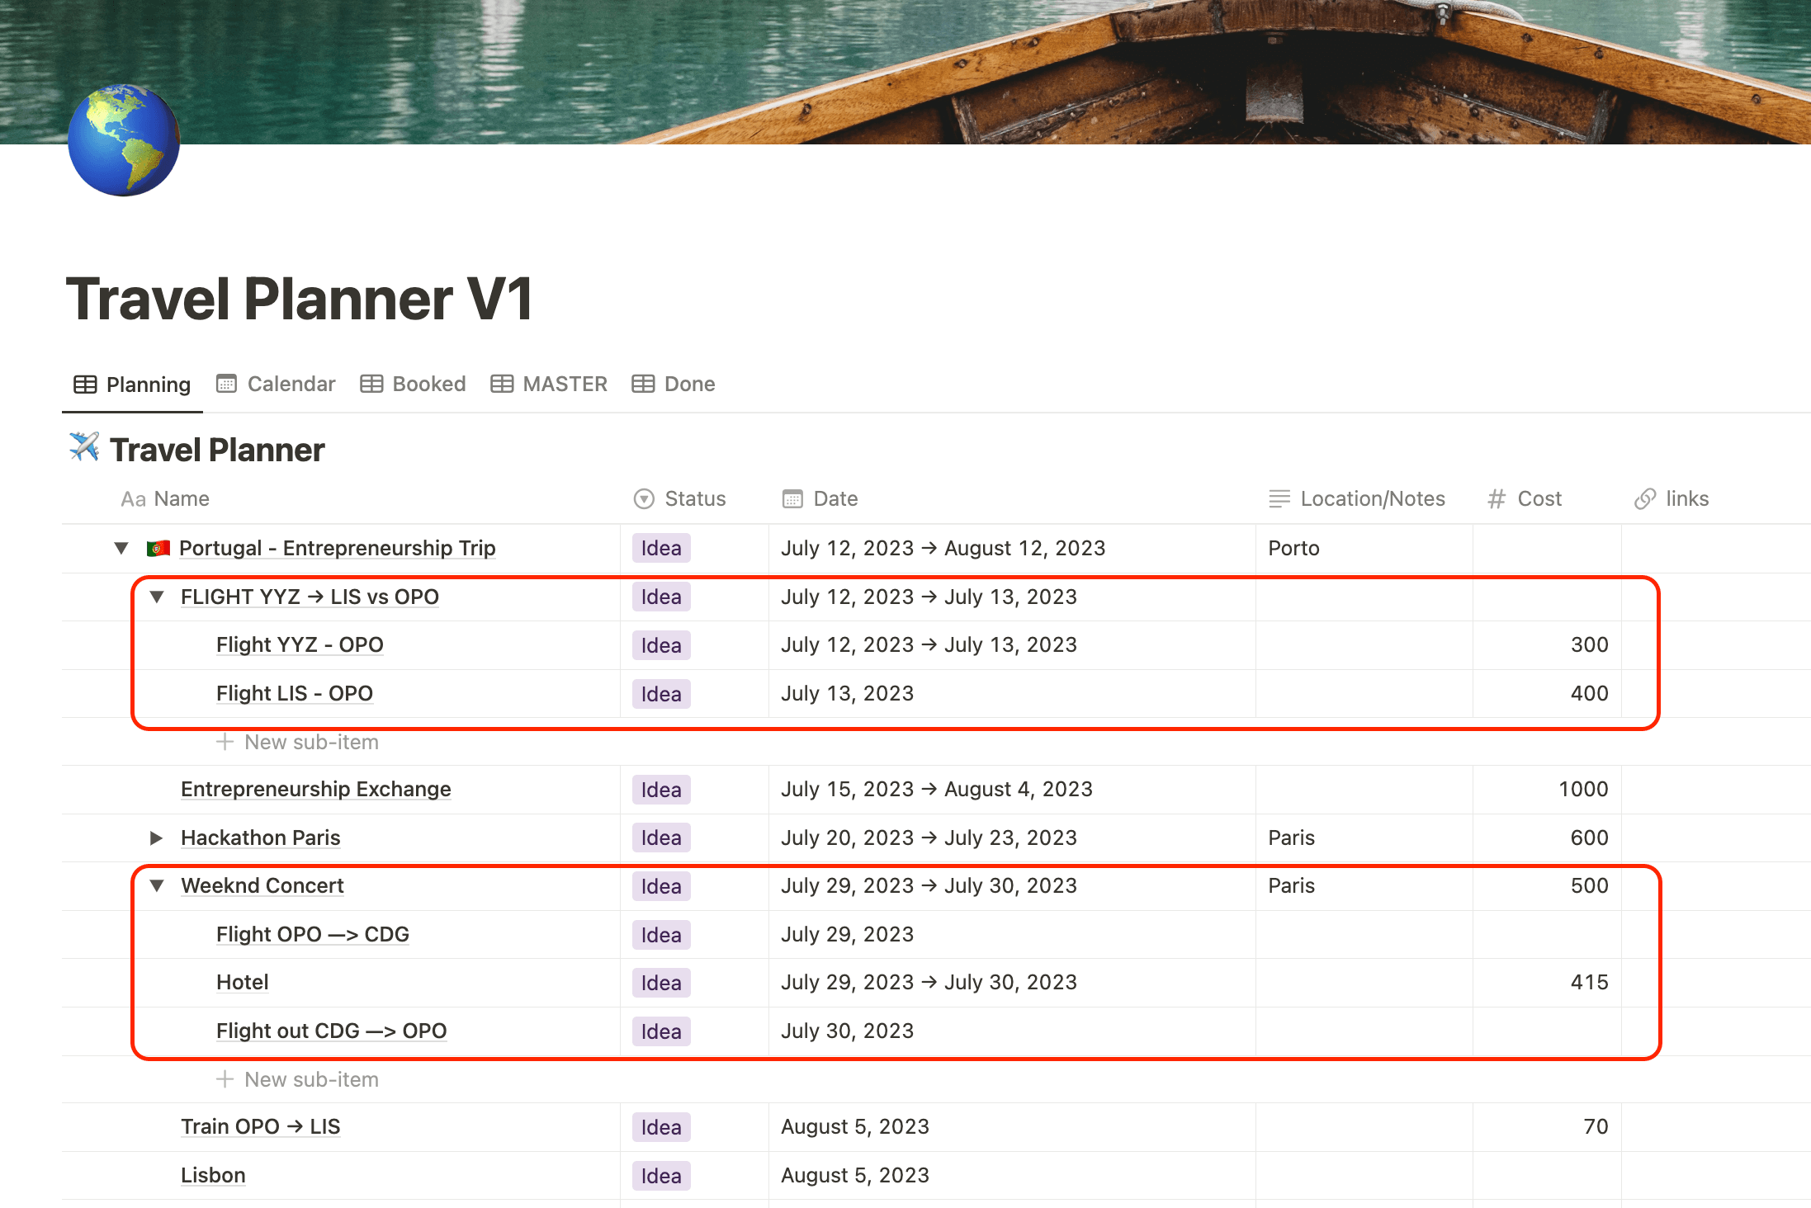Collapse Portugal - Entrepreneurship Trip row
The image size is (1811, 1208).
[121, 548]
